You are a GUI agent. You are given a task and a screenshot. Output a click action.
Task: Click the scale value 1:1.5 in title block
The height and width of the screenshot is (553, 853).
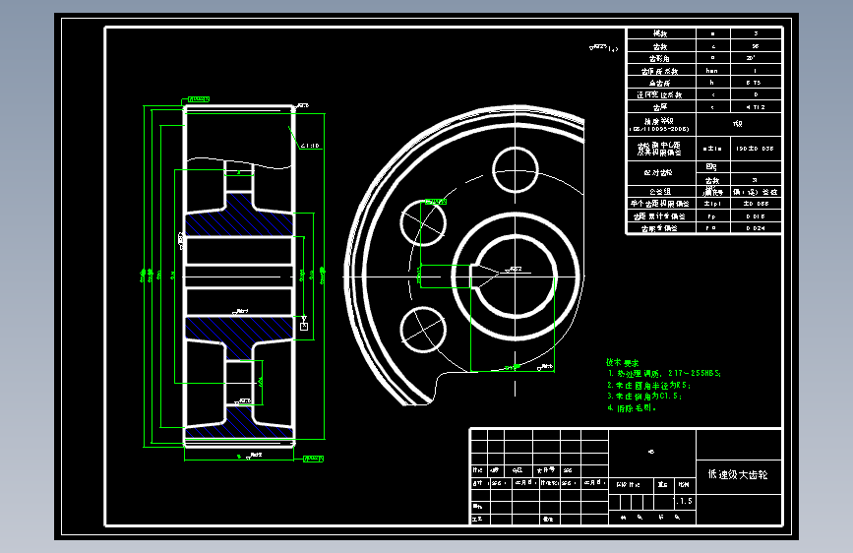pos(684,501)
